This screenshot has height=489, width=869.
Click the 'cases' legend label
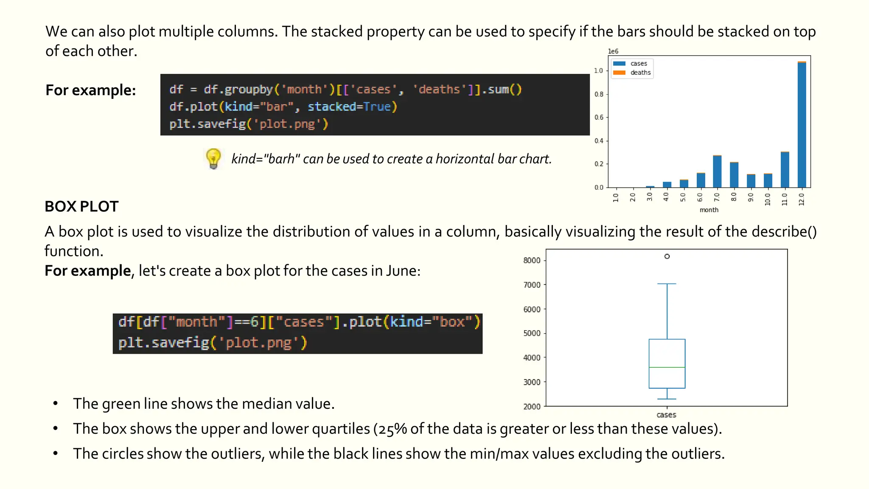tap(639, 64)
